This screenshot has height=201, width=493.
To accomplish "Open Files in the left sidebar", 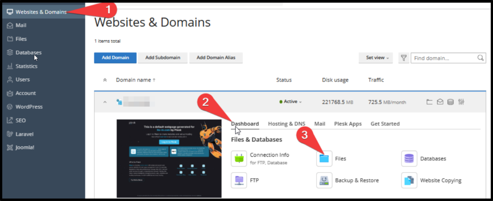I will pyautogui.click(x=21, y=39).
